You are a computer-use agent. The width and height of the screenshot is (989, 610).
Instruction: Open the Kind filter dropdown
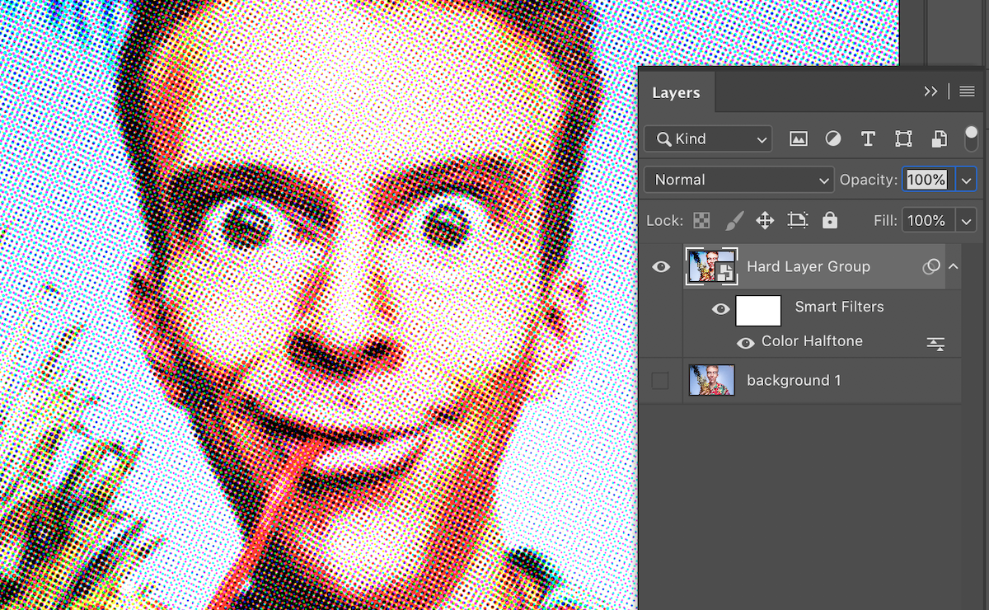(707, 138)
